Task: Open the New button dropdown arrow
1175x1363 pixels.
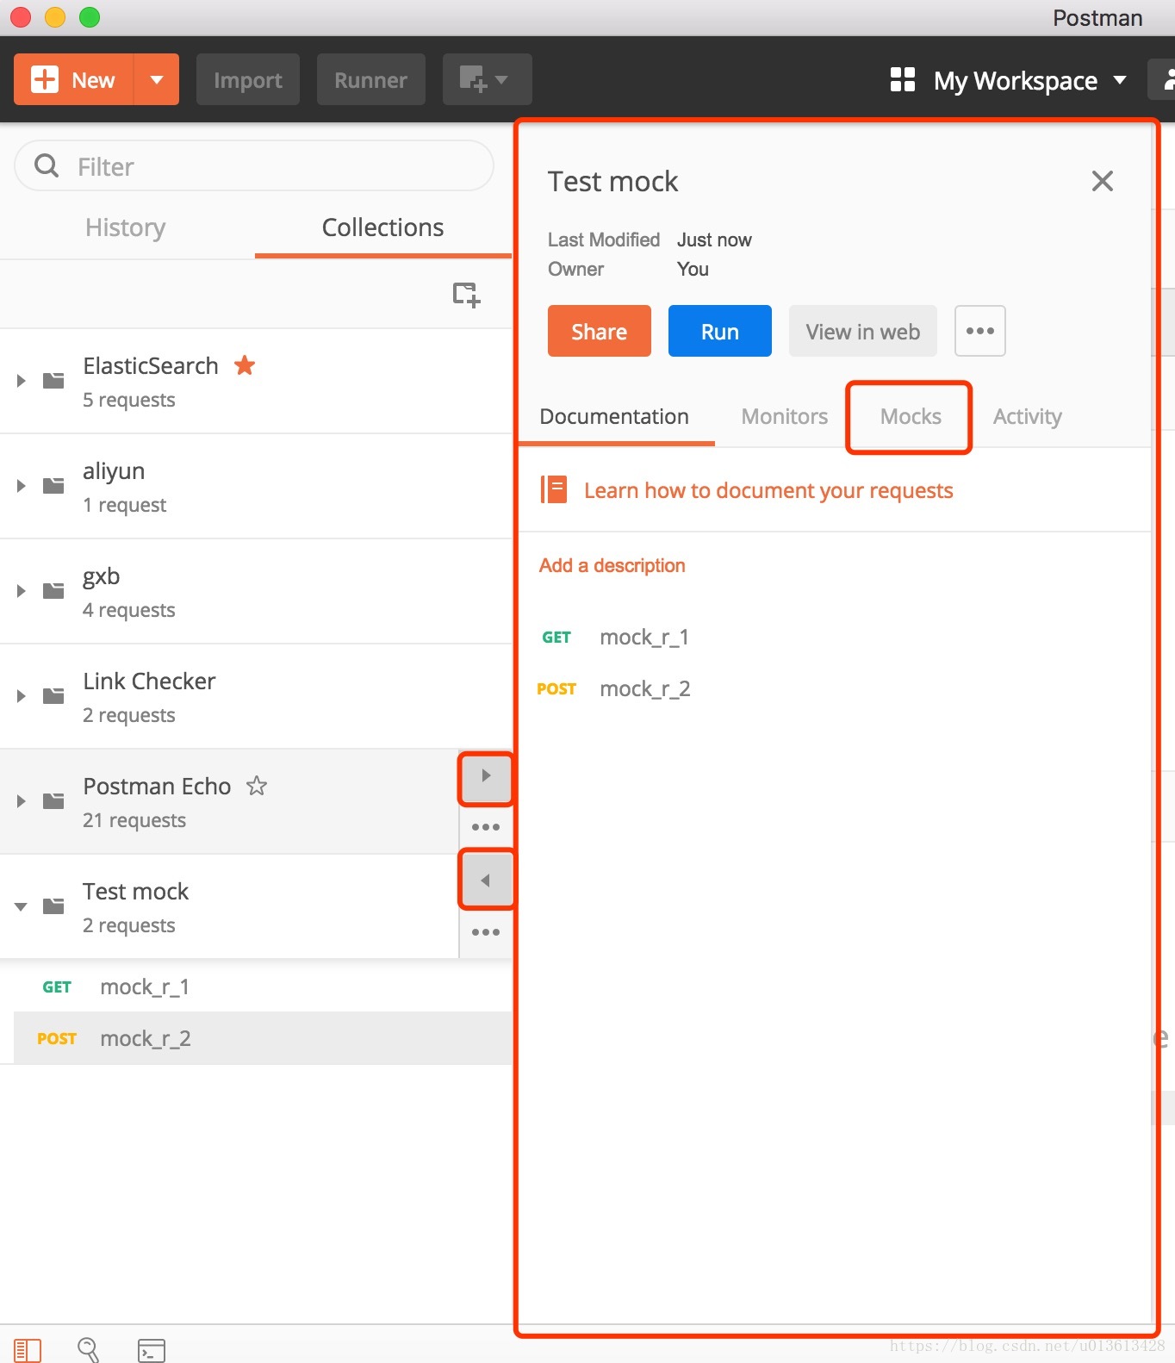Action: 157,79
